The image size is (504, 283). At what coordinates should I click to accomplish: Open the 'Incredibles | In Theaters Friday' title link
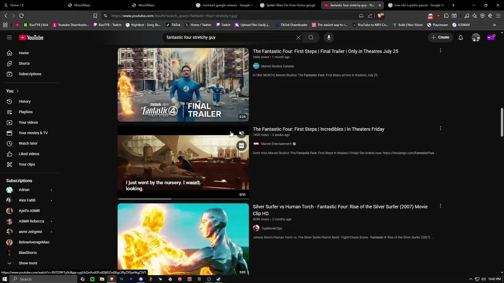pyautogui.click(x=319, y=129)
